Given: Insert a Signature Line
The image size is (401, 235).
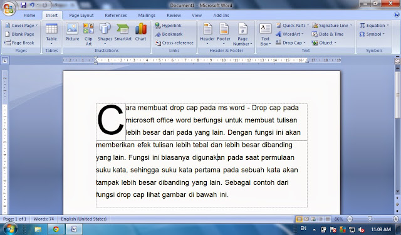Looking at the screenshot, I should point(332,25).
